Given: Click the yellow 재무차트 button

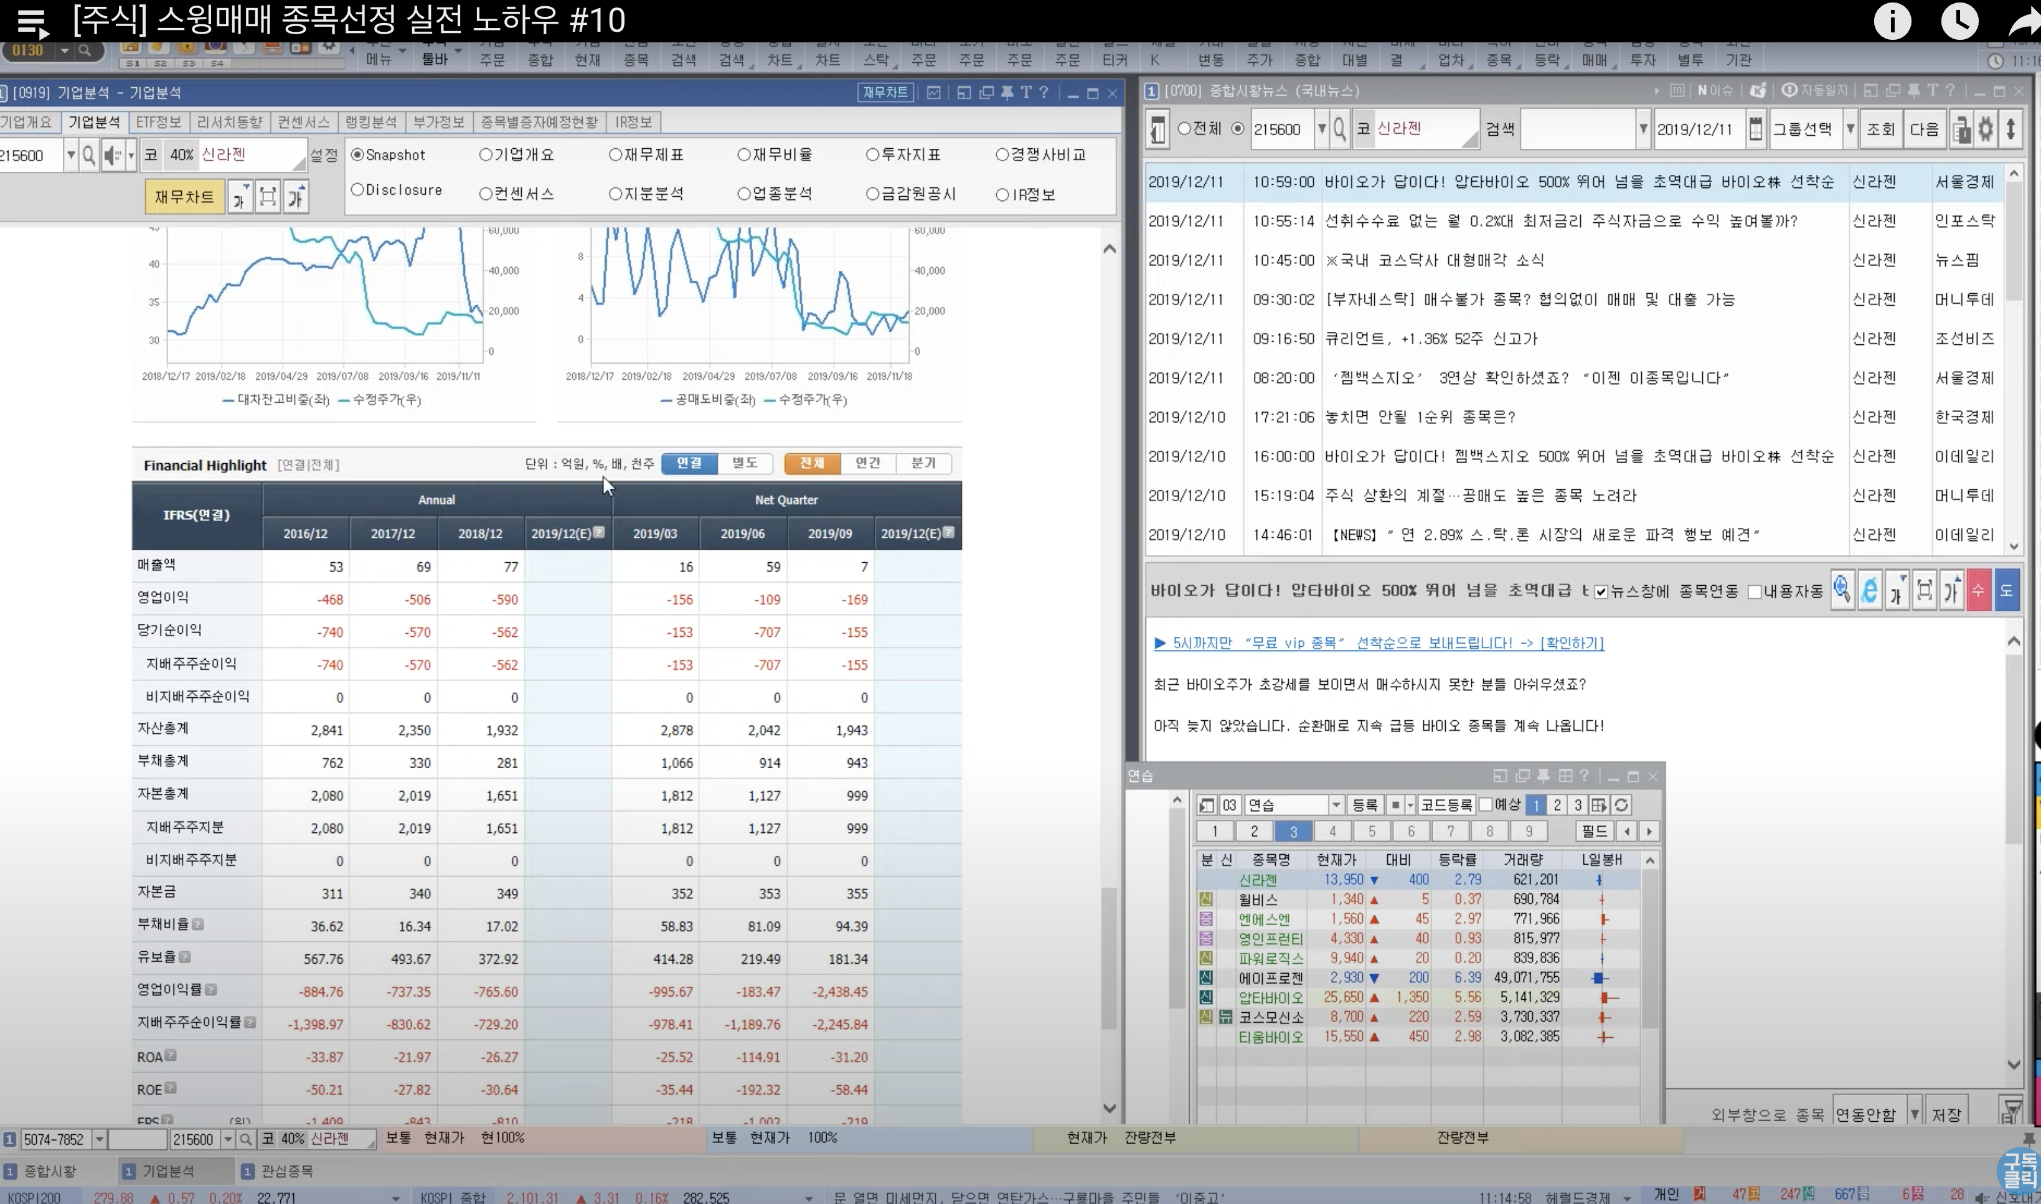Looking at the screenshot, I should pos(184,196).
